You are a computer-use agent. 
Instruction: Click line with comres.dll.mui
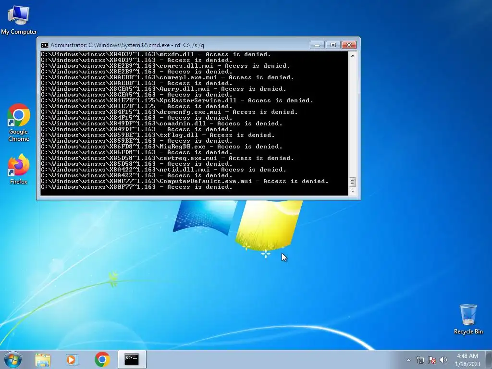tap(165, 66)
